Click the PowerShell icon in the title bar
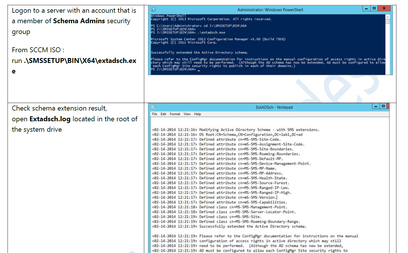The height and width of the screenshot is (253, 408). pyautogui.click(x=154, y=9)
